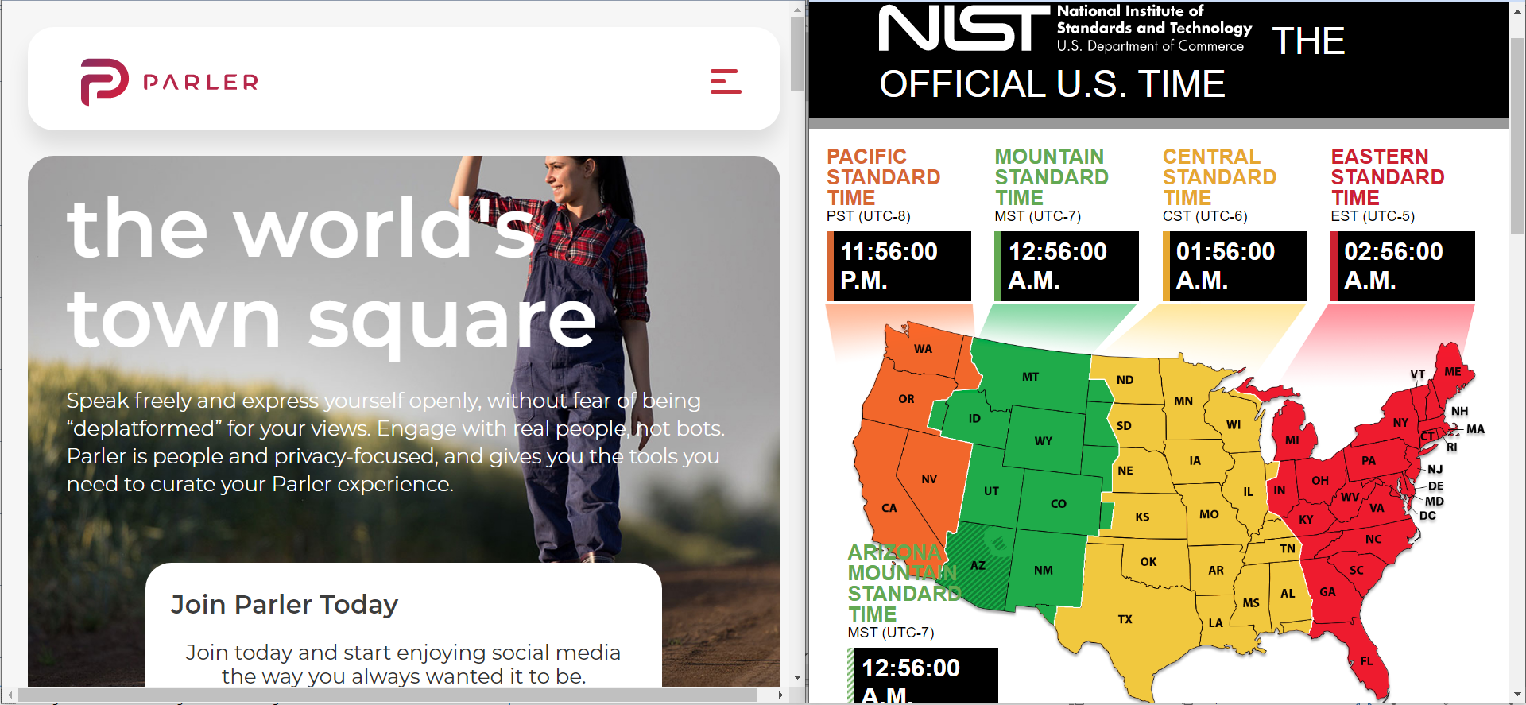Click the up arrow on Parler's vertical scrollbar
This screenshot has width=1526, height=705.
coord(797,10)
